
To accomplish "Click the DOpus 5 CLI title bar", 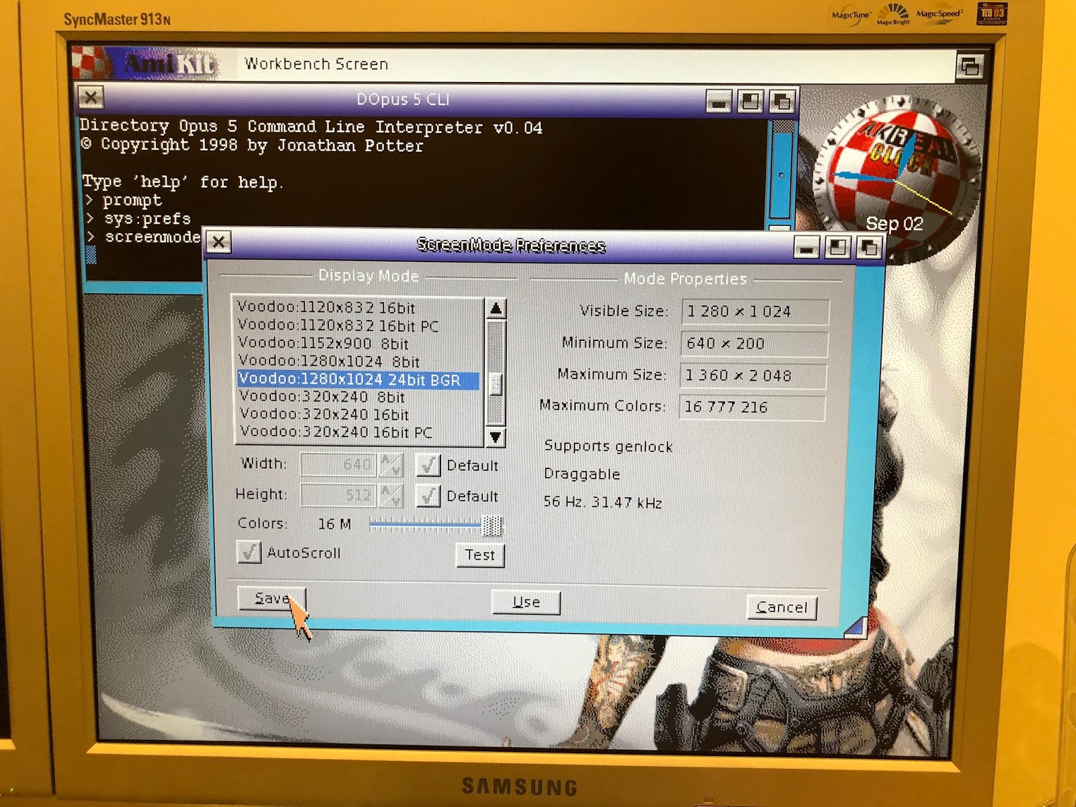I will pos(403,100).
